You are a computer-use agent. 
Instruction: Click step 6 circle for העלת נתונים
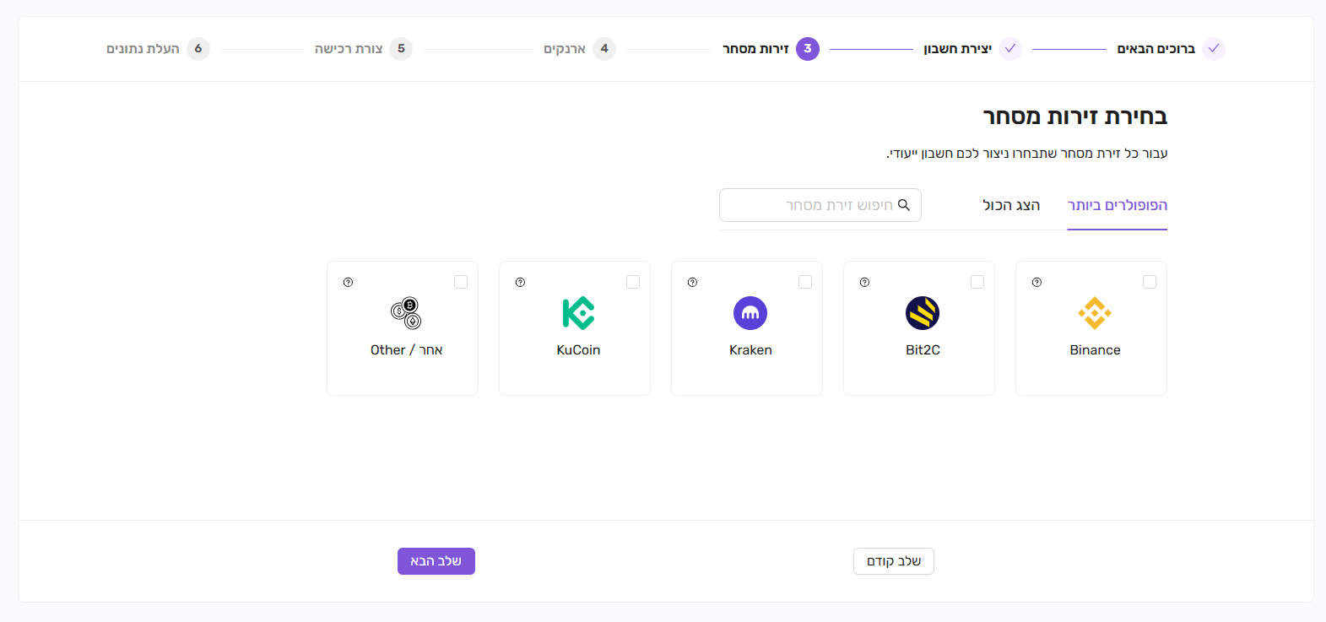click(x=198, y=49)
